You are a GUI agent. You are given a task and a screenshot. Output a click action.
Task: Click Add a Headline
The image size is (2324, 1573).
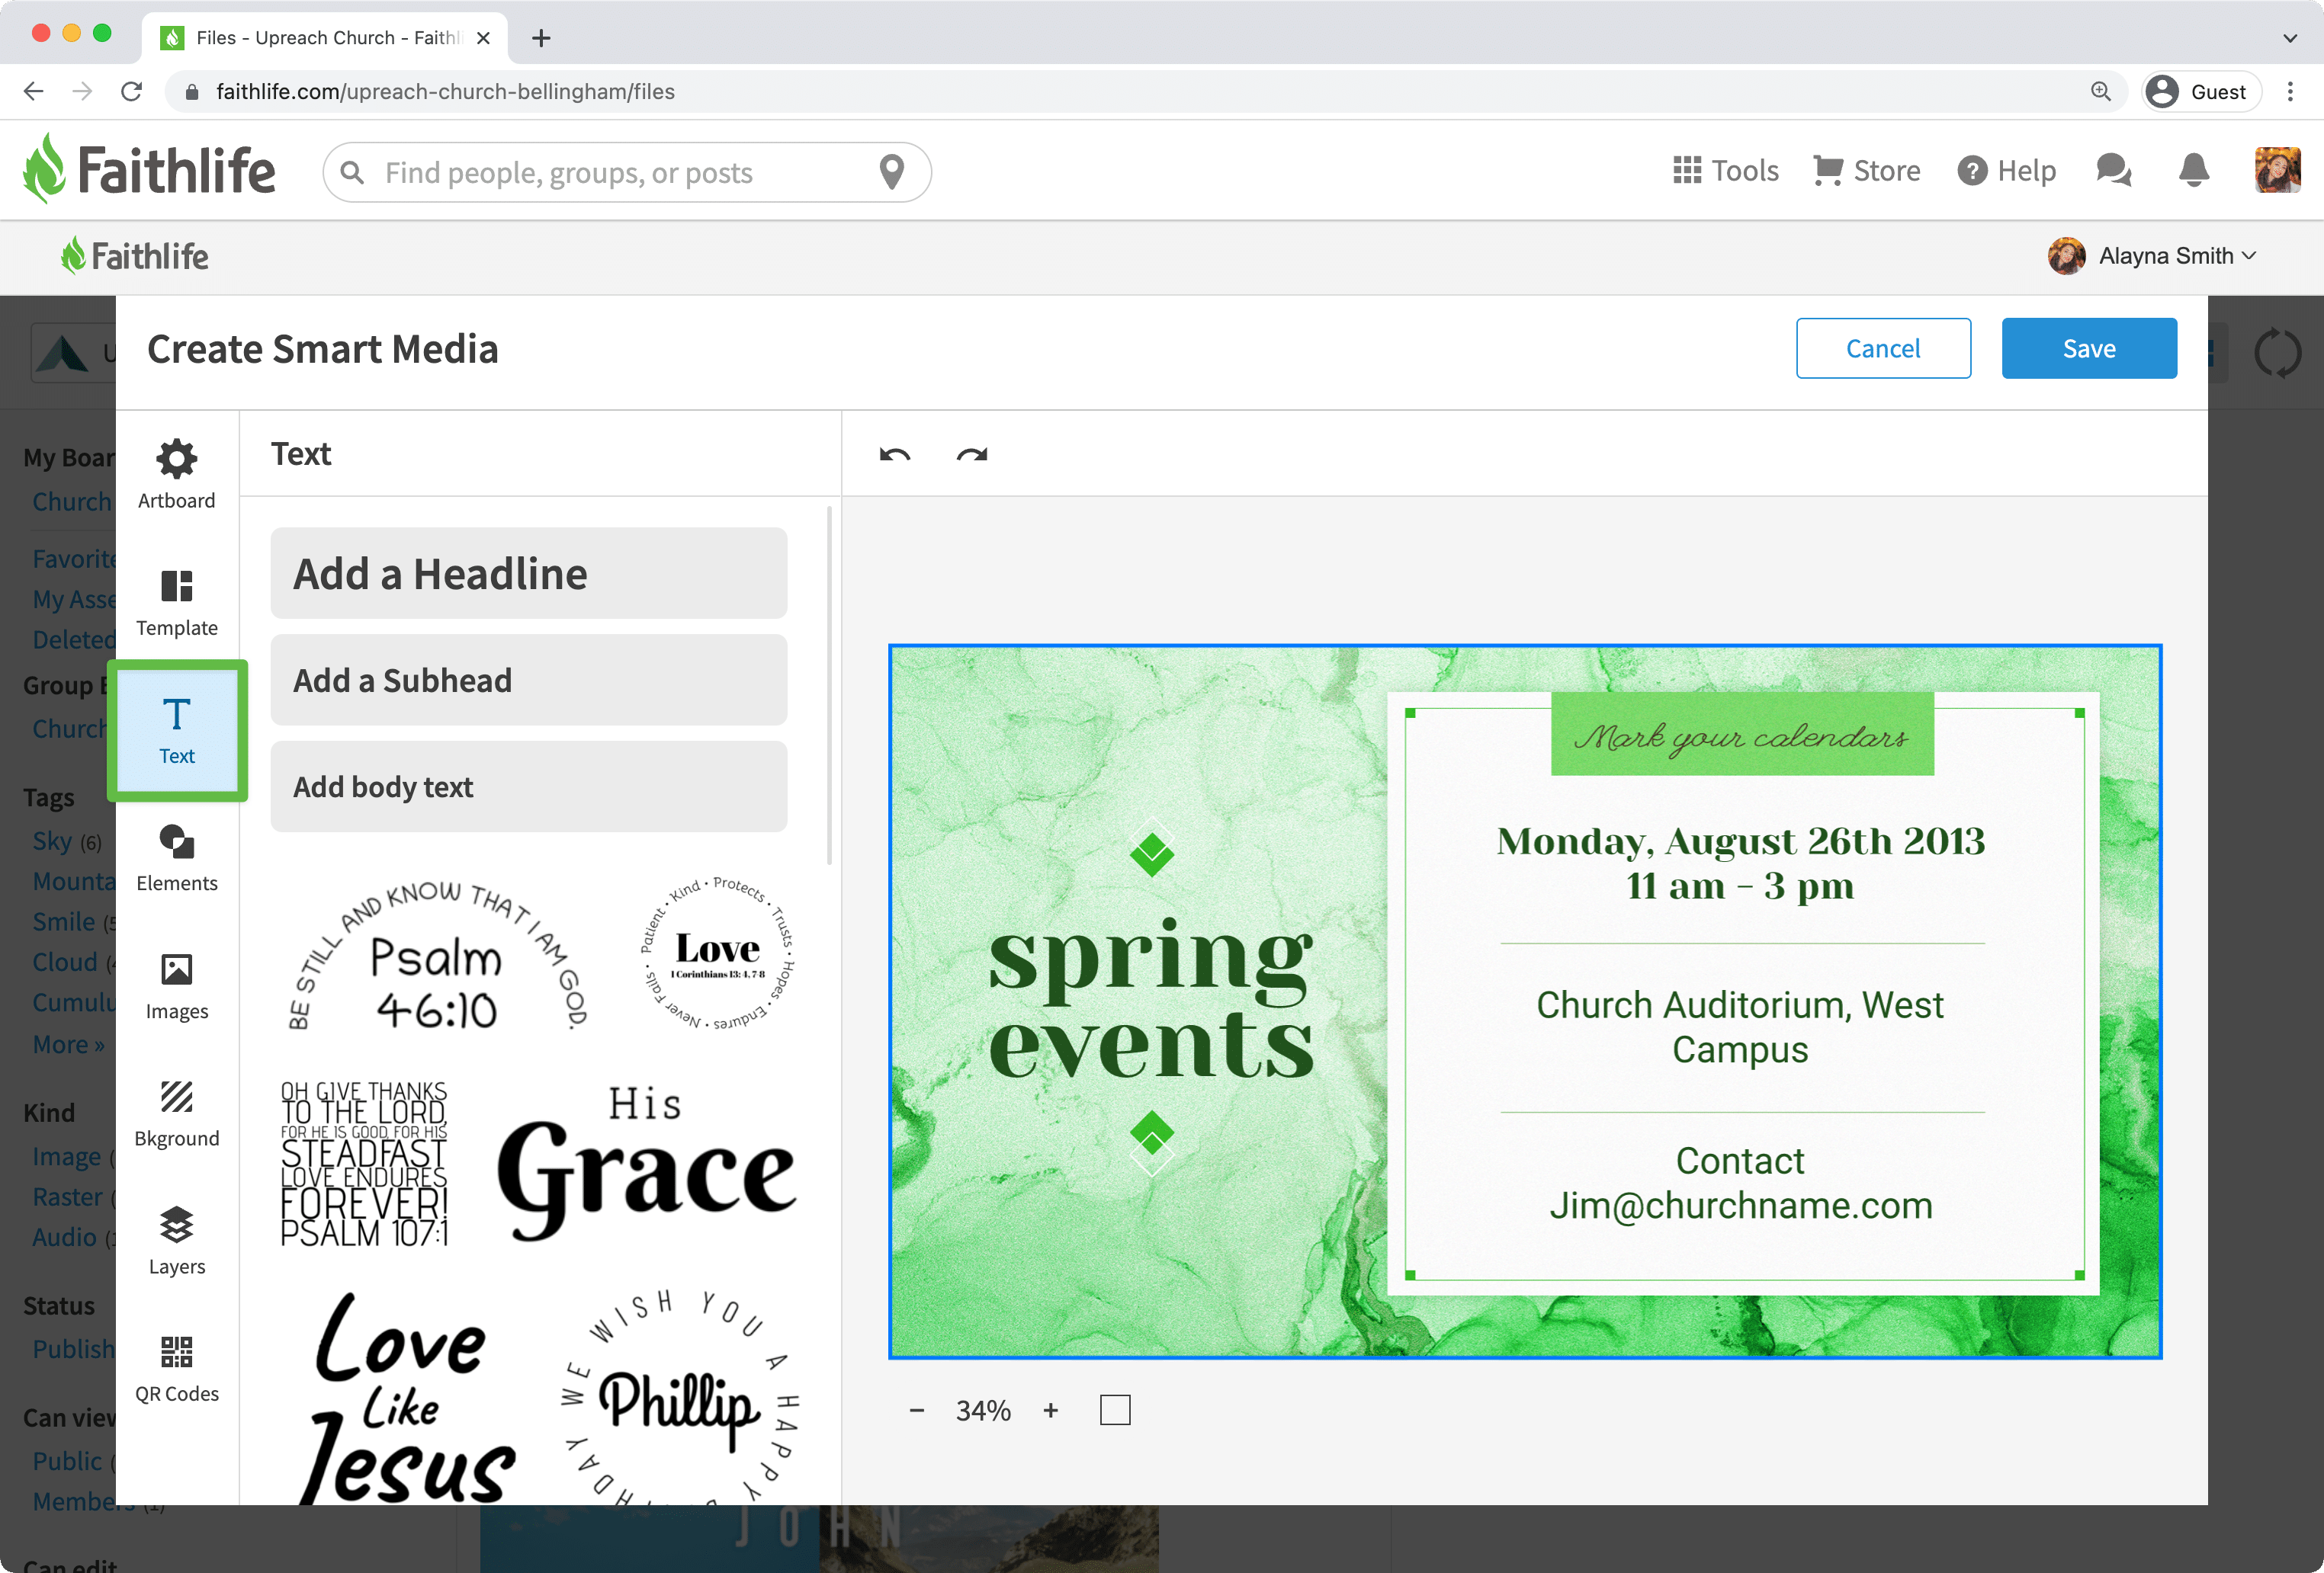click(528, 574)
